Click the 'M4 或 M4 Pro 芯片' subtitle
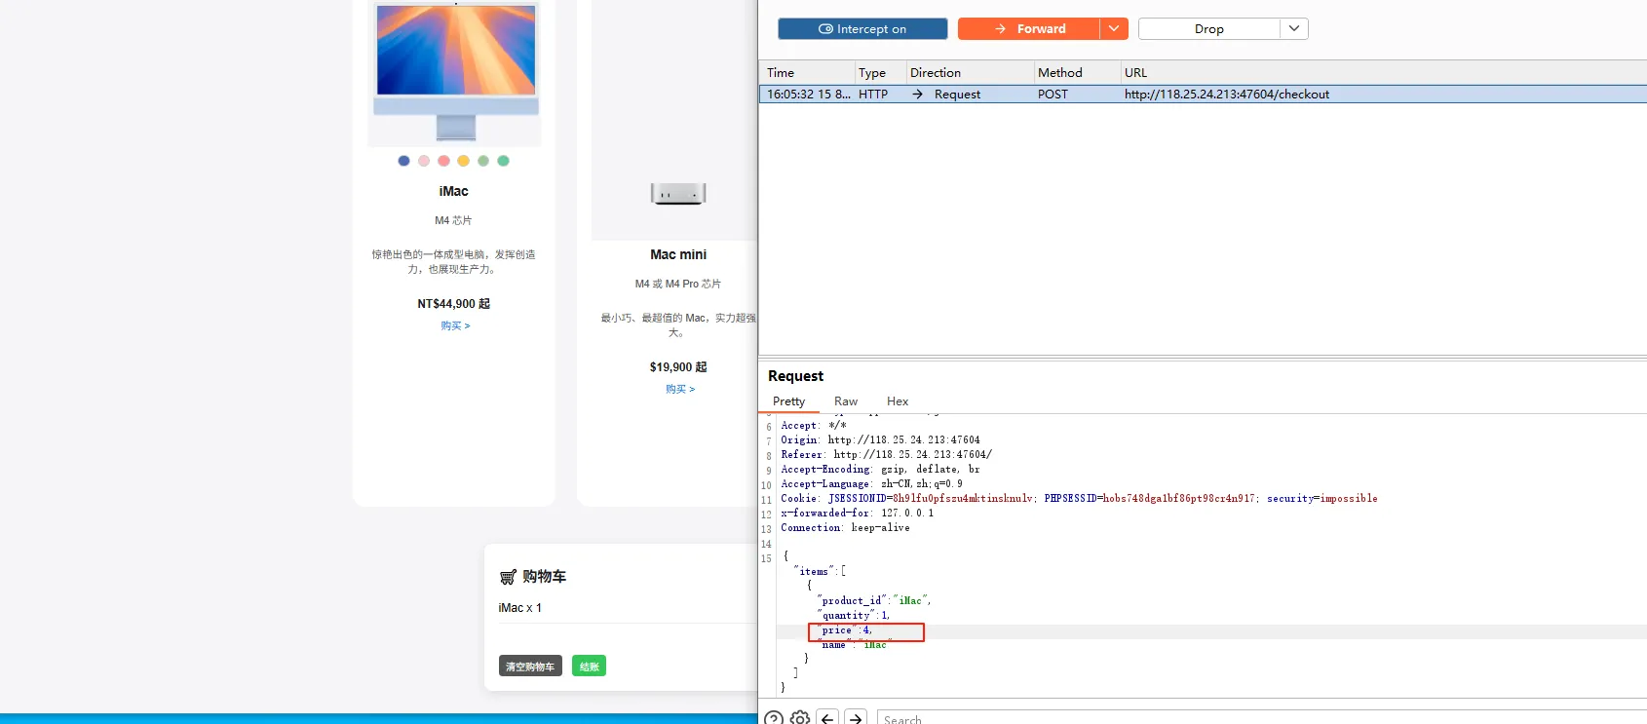The height and width of the screenshot is (724, 1647). point(678,284)
